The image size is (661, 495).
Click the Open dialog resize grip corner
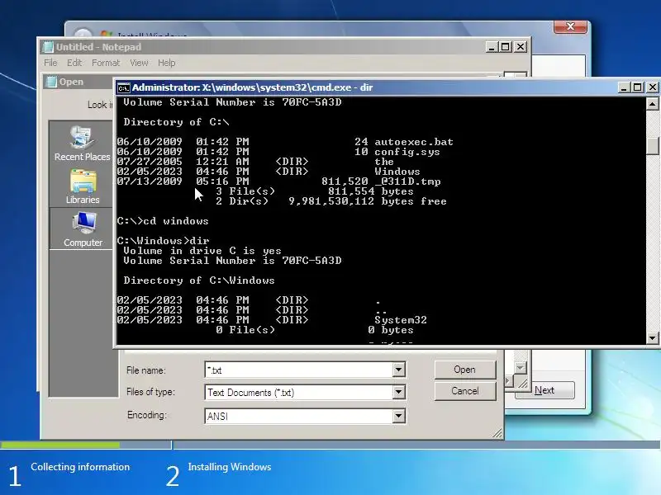497,433
